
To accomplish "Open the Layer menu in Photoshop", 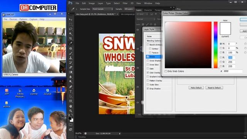I will (100, 3).
